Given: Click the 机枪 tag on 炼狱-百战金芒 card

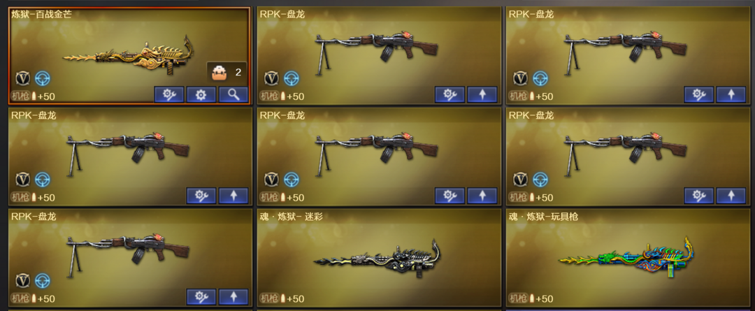Looking at the screenshot, I should pos(20,96).
